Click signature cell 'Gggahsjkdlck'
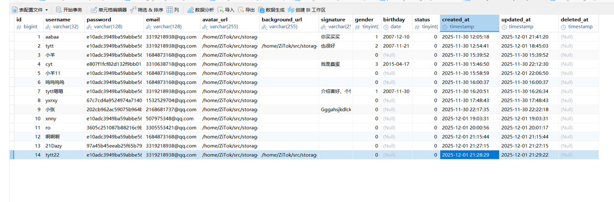Screen dimensions: 614x202 coord(336,110)
